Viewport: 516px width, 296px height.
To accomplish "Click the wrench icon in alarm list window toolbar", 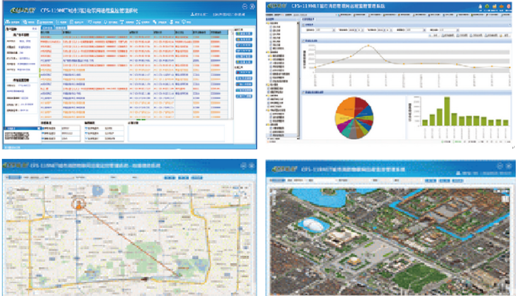I will point(155,22).
